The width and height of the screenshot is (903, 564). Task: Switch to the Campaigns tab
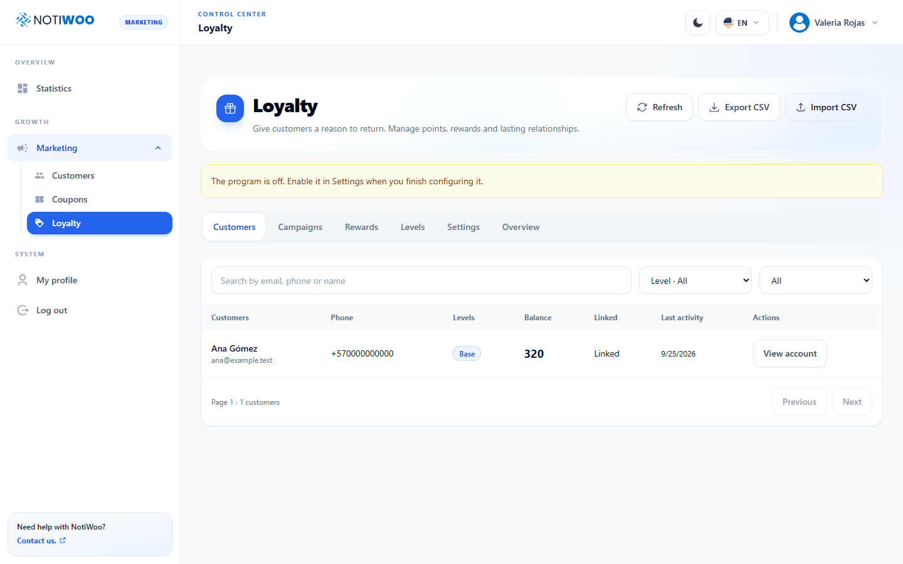[x=300, y=227]
